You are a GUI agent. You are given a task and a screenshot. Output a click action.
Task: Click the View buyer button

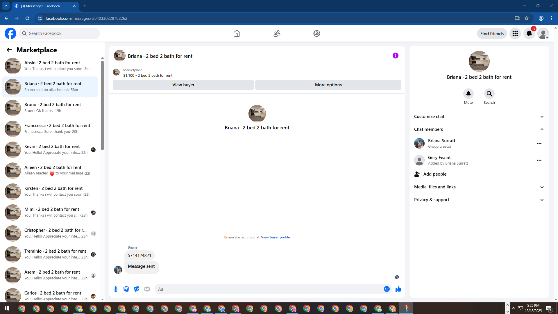183,85
